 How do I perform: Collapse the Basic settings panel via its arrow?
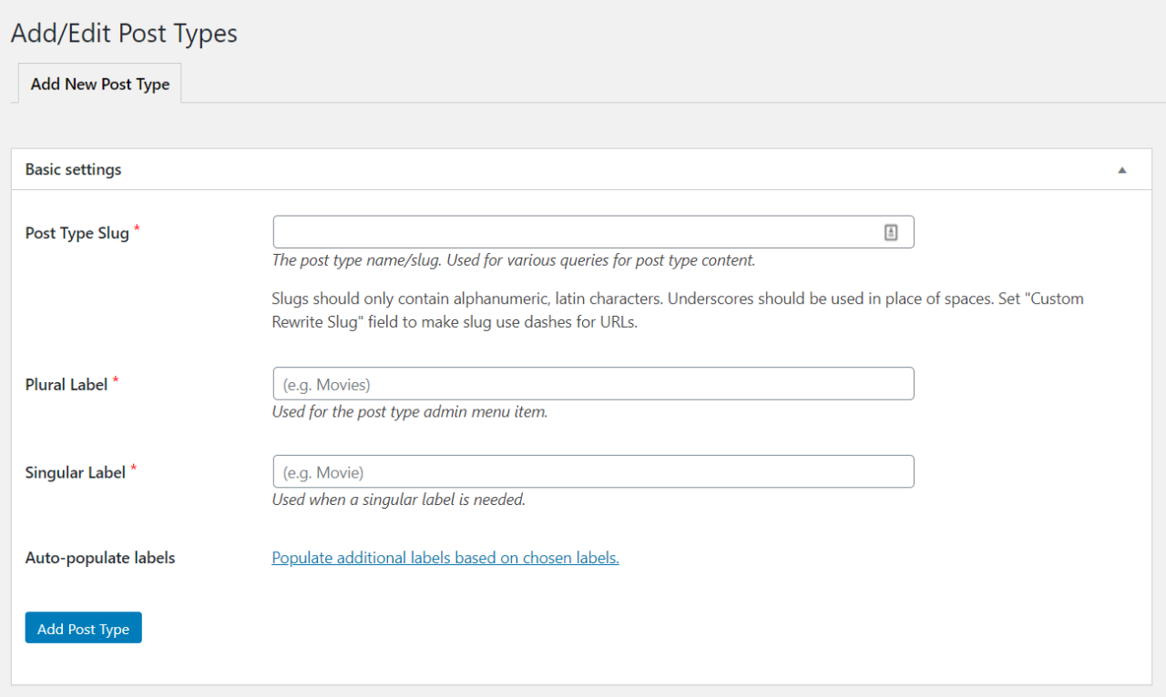tap(1122, 169)
